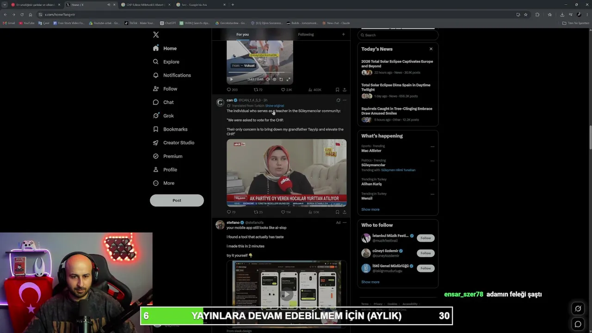Open the floating messages button
Screen dimensions: 592x333
click(578, 324)
